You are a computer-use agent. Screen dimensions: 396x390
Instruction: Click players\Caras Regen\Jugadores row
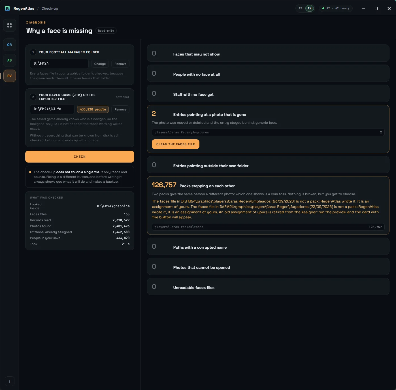pyautogui.click(x=268, y=132)
